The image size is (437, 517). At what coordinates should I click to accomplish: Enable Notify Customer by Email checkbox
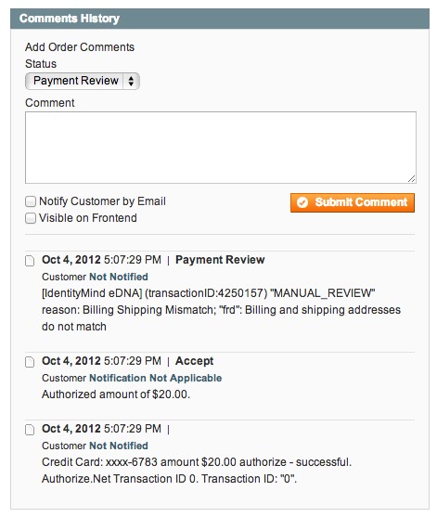(x=31, y=201)
